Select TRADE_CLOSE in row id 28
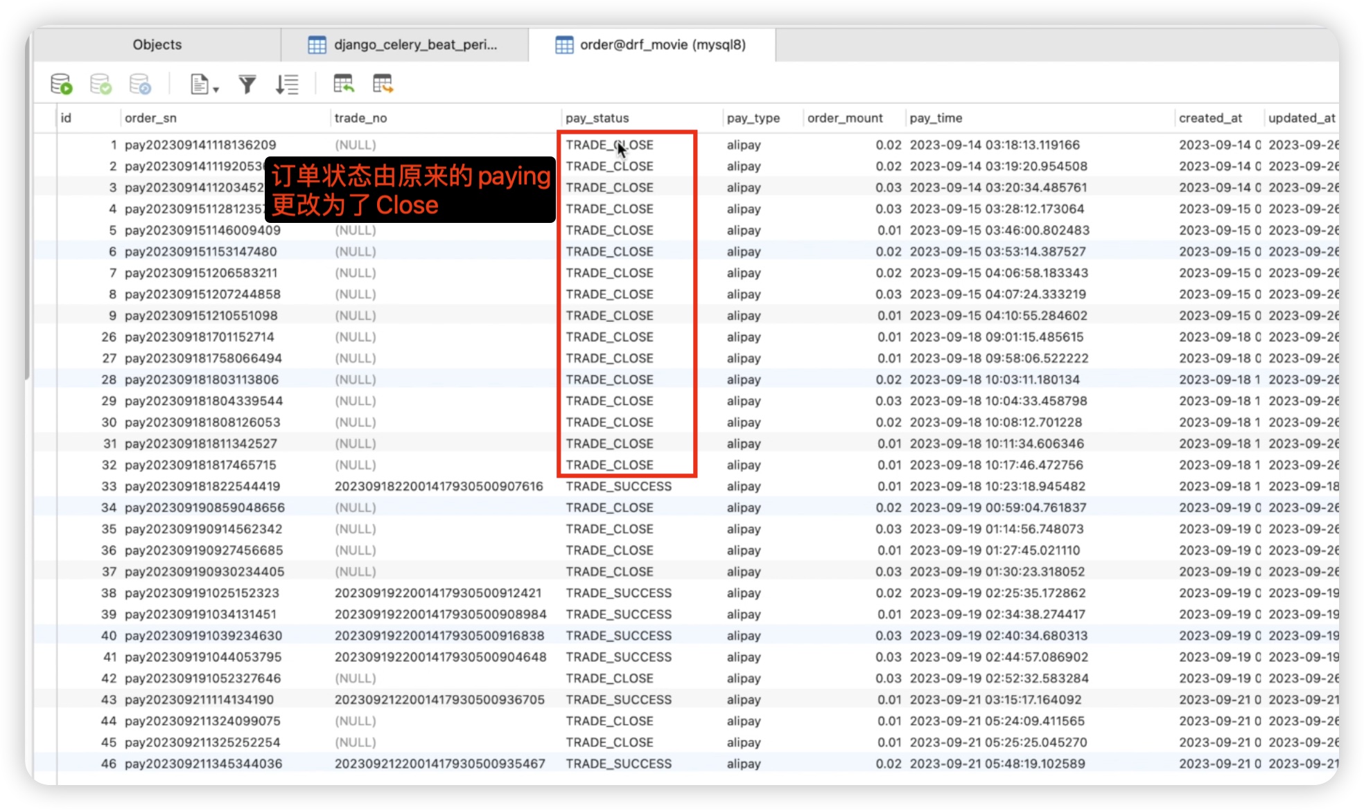The width and height of the screenshot is (1364, 810). (x=609, y=379)
